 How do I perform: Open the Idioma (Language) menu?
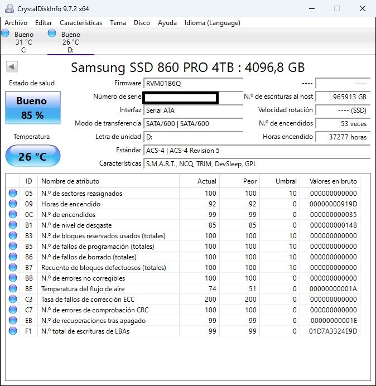point(213,23)
